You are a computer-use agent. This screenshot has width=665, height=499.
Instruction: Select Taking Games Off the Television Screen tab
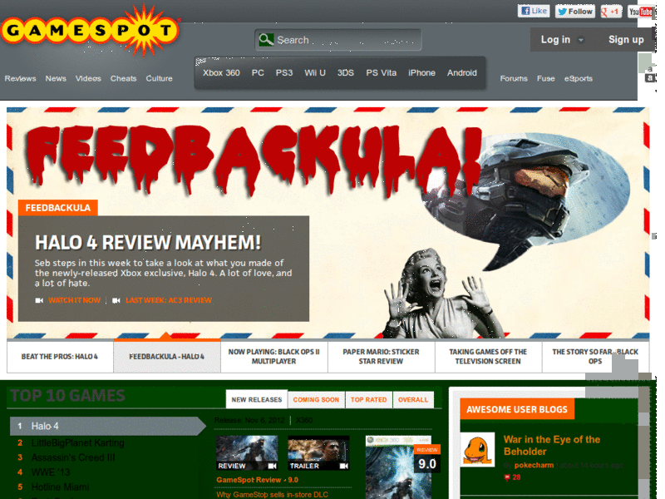(488, 357)
